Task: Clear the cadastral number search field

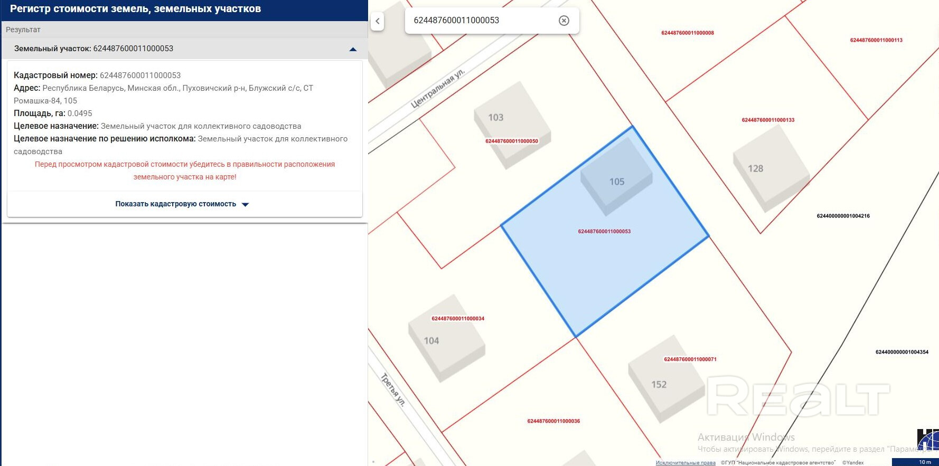Action: [x=564, y=21]
